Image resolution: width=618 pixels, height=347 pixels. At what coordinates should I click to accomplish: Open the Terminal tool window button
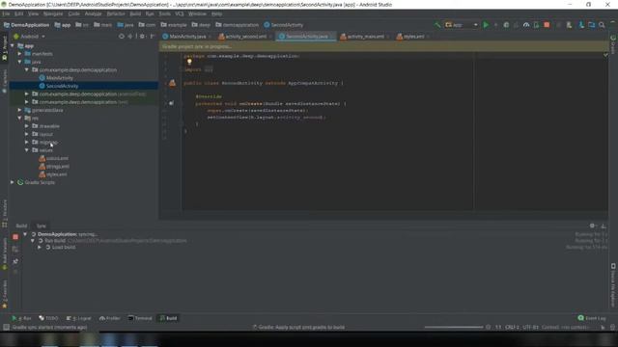pos(140,318)
